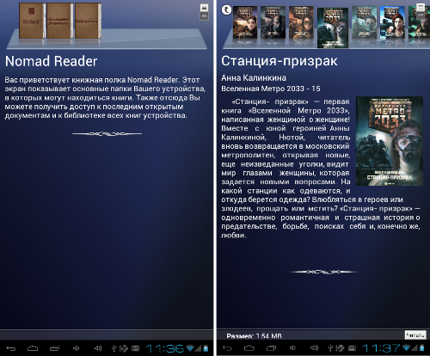Tap Wi-Fi status icon, left screen
This screenshot has height=356, width=430.
190,348
